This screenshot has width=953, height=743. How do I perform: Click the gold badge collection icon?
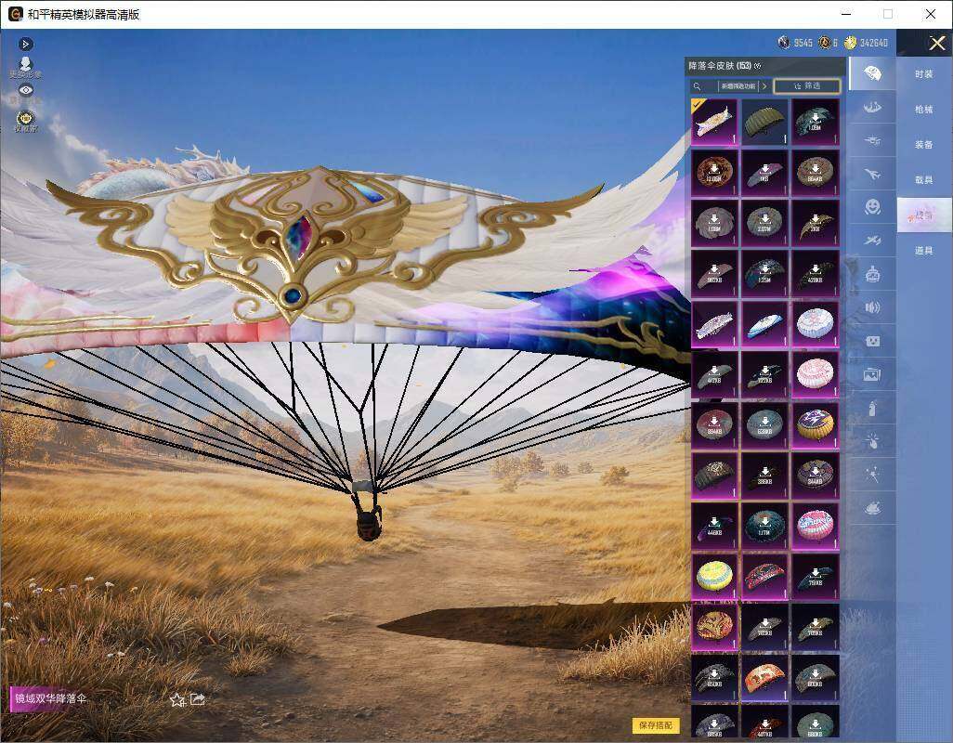point(25,121)
